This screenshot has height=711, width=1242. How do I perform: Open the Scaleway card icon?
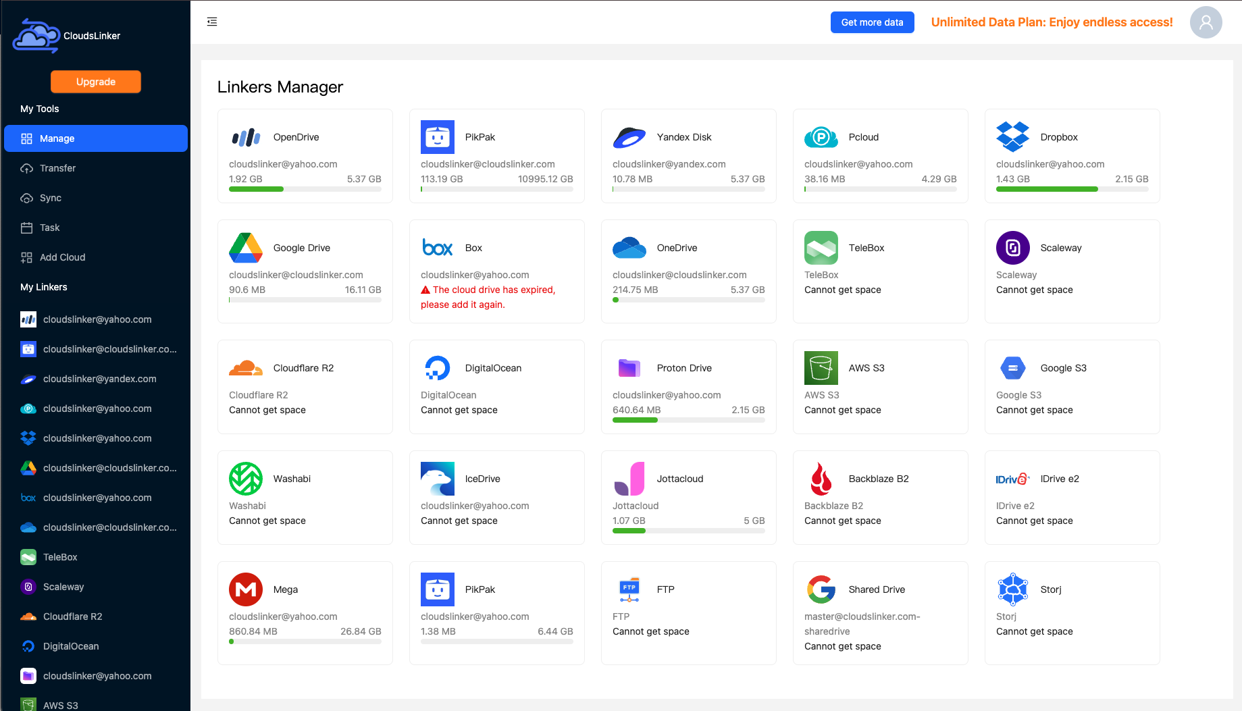[1013, 248]
